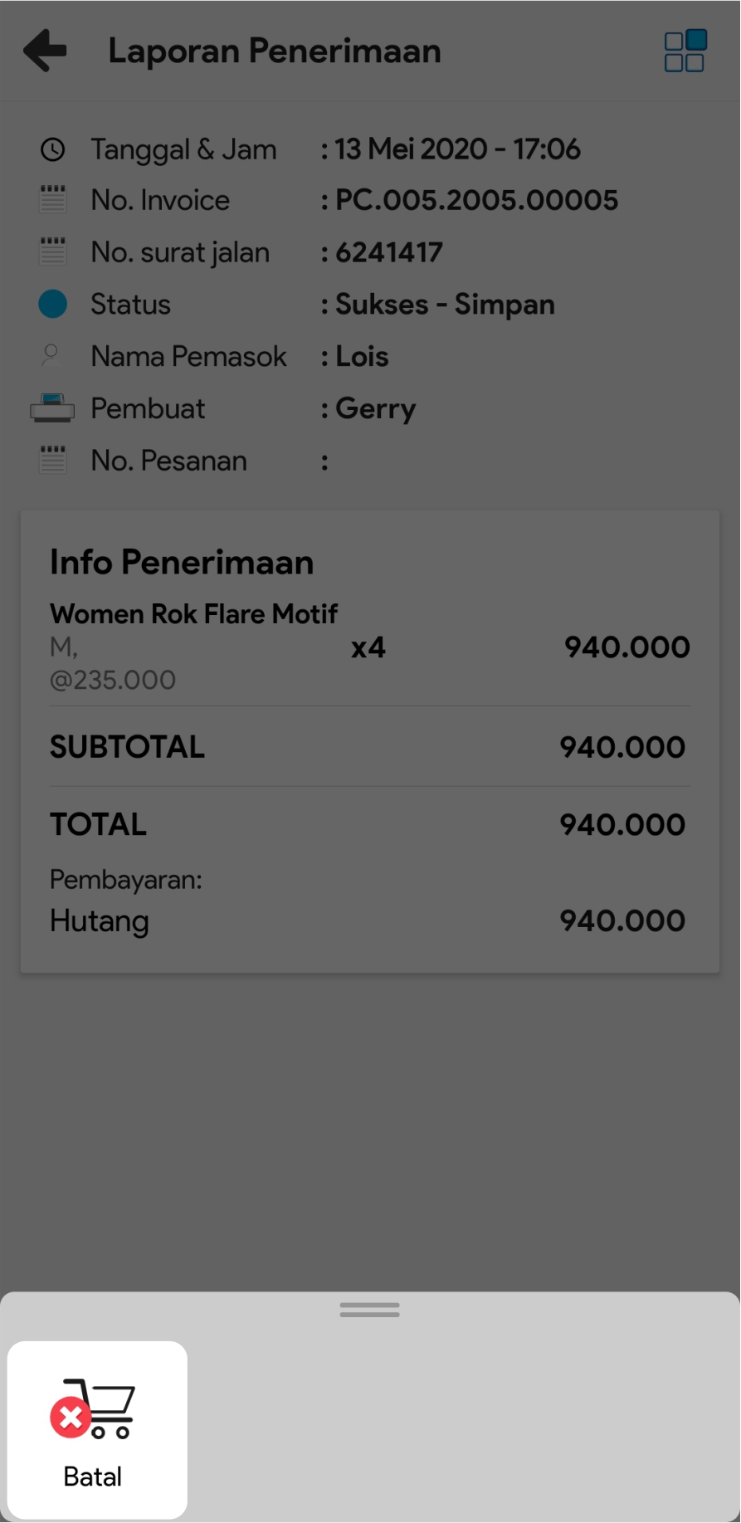Image resolution: width=741 pixels, height=1523 pixels.
Task: Tap the Info Penerimaan heading
Action: click(182, 562)
